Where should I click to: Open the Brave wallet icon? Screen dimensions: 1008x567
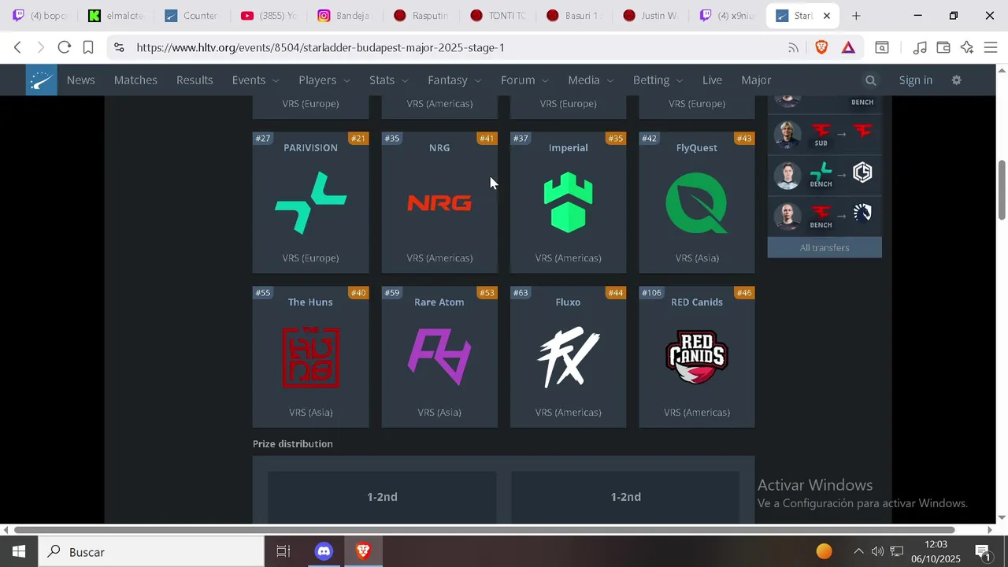coord(943,47)
